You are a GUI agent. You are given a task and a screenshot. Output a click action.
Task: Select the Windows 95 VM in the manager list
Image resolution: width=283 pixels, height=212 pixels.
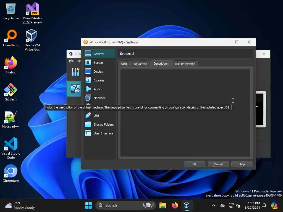[74, 89]
